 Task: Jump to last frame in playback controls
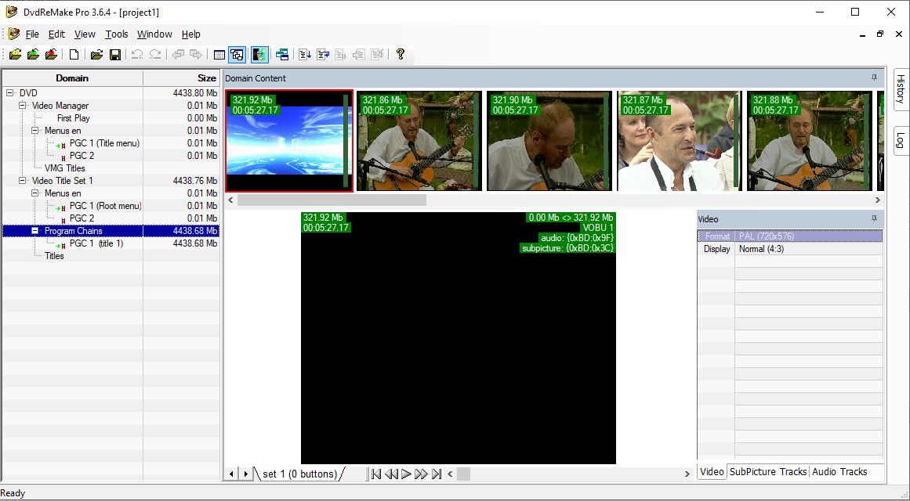coord(437,474)
